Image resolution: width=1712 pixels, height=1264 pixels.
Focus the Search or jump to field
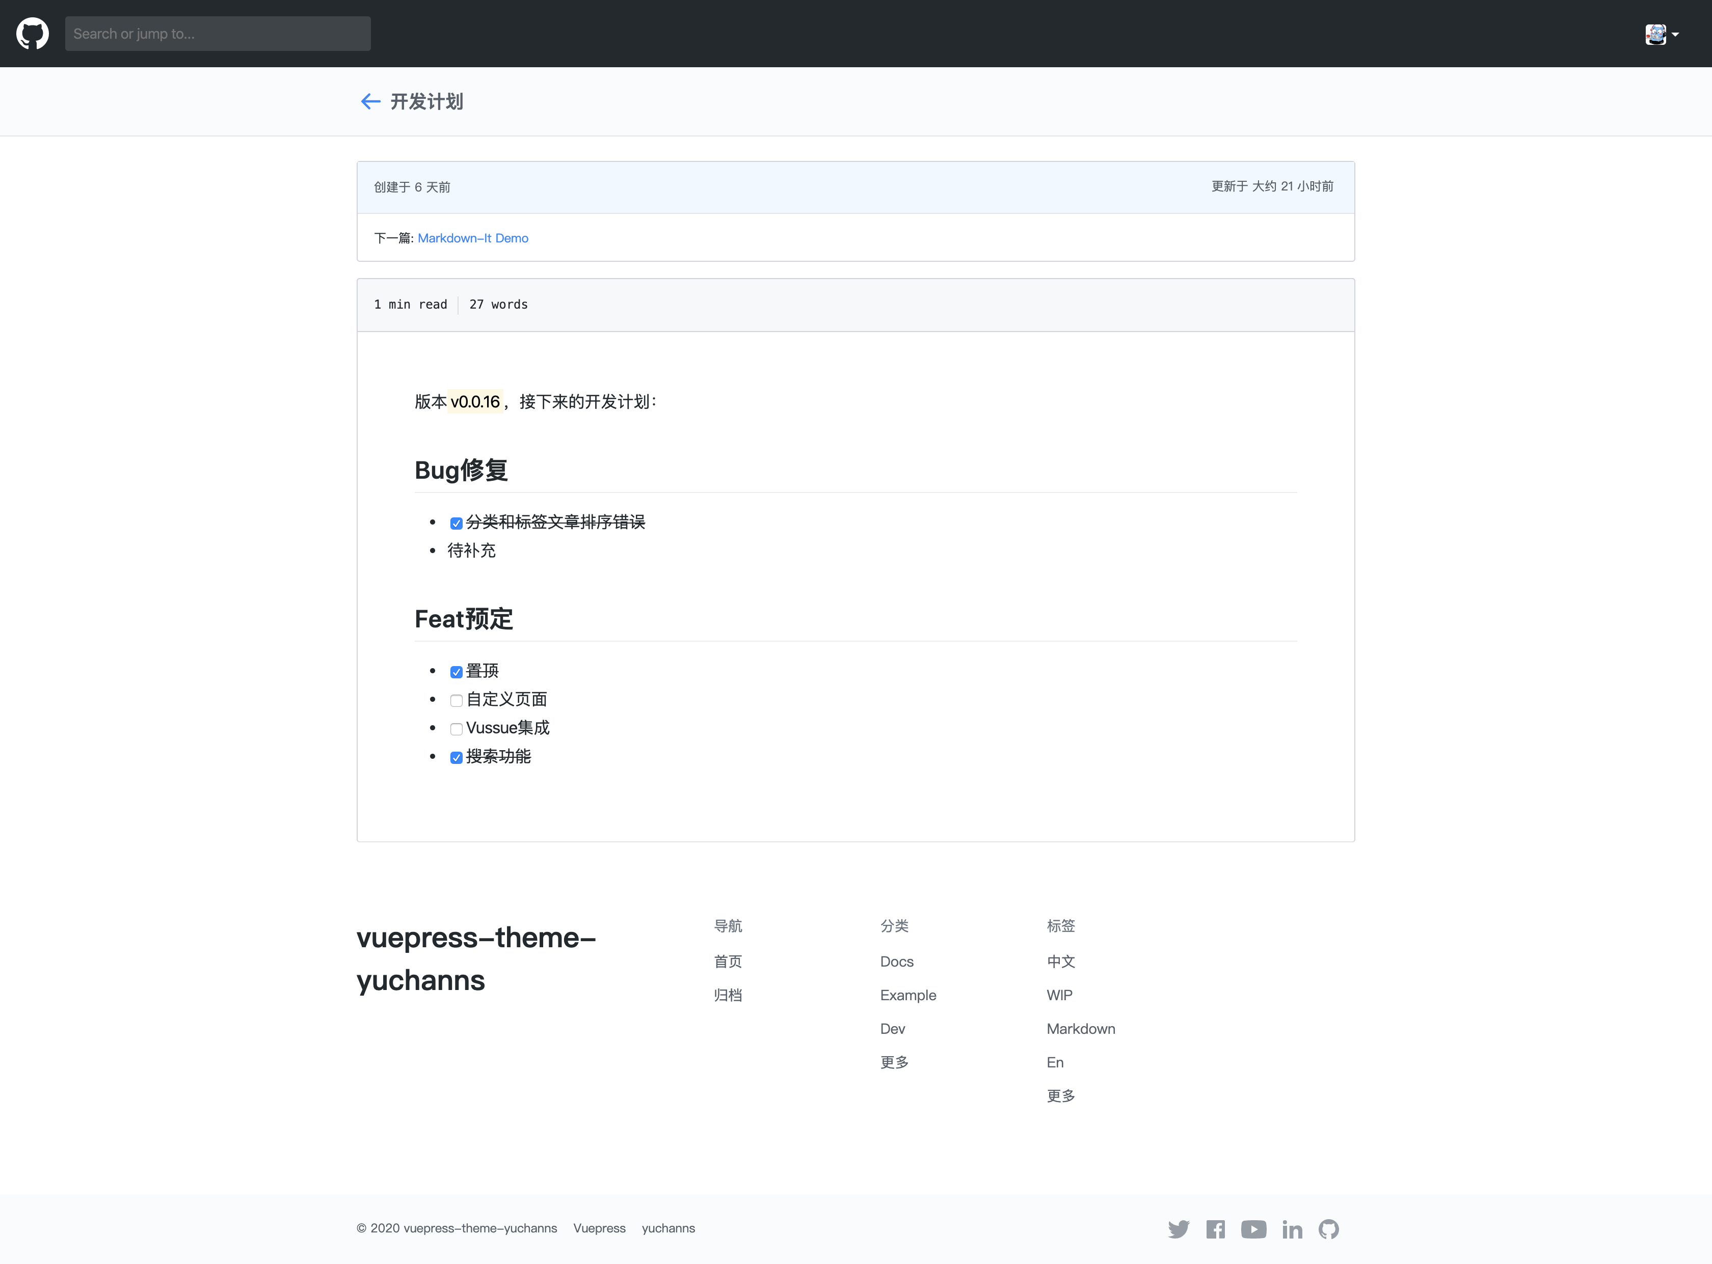[218, 34]
